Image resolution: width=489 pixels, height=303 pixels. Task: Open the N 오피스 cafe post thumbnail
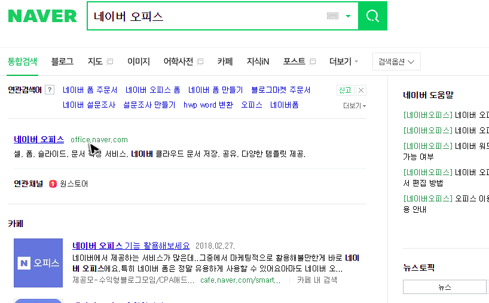pyautogui.click(x=38, y=263)
